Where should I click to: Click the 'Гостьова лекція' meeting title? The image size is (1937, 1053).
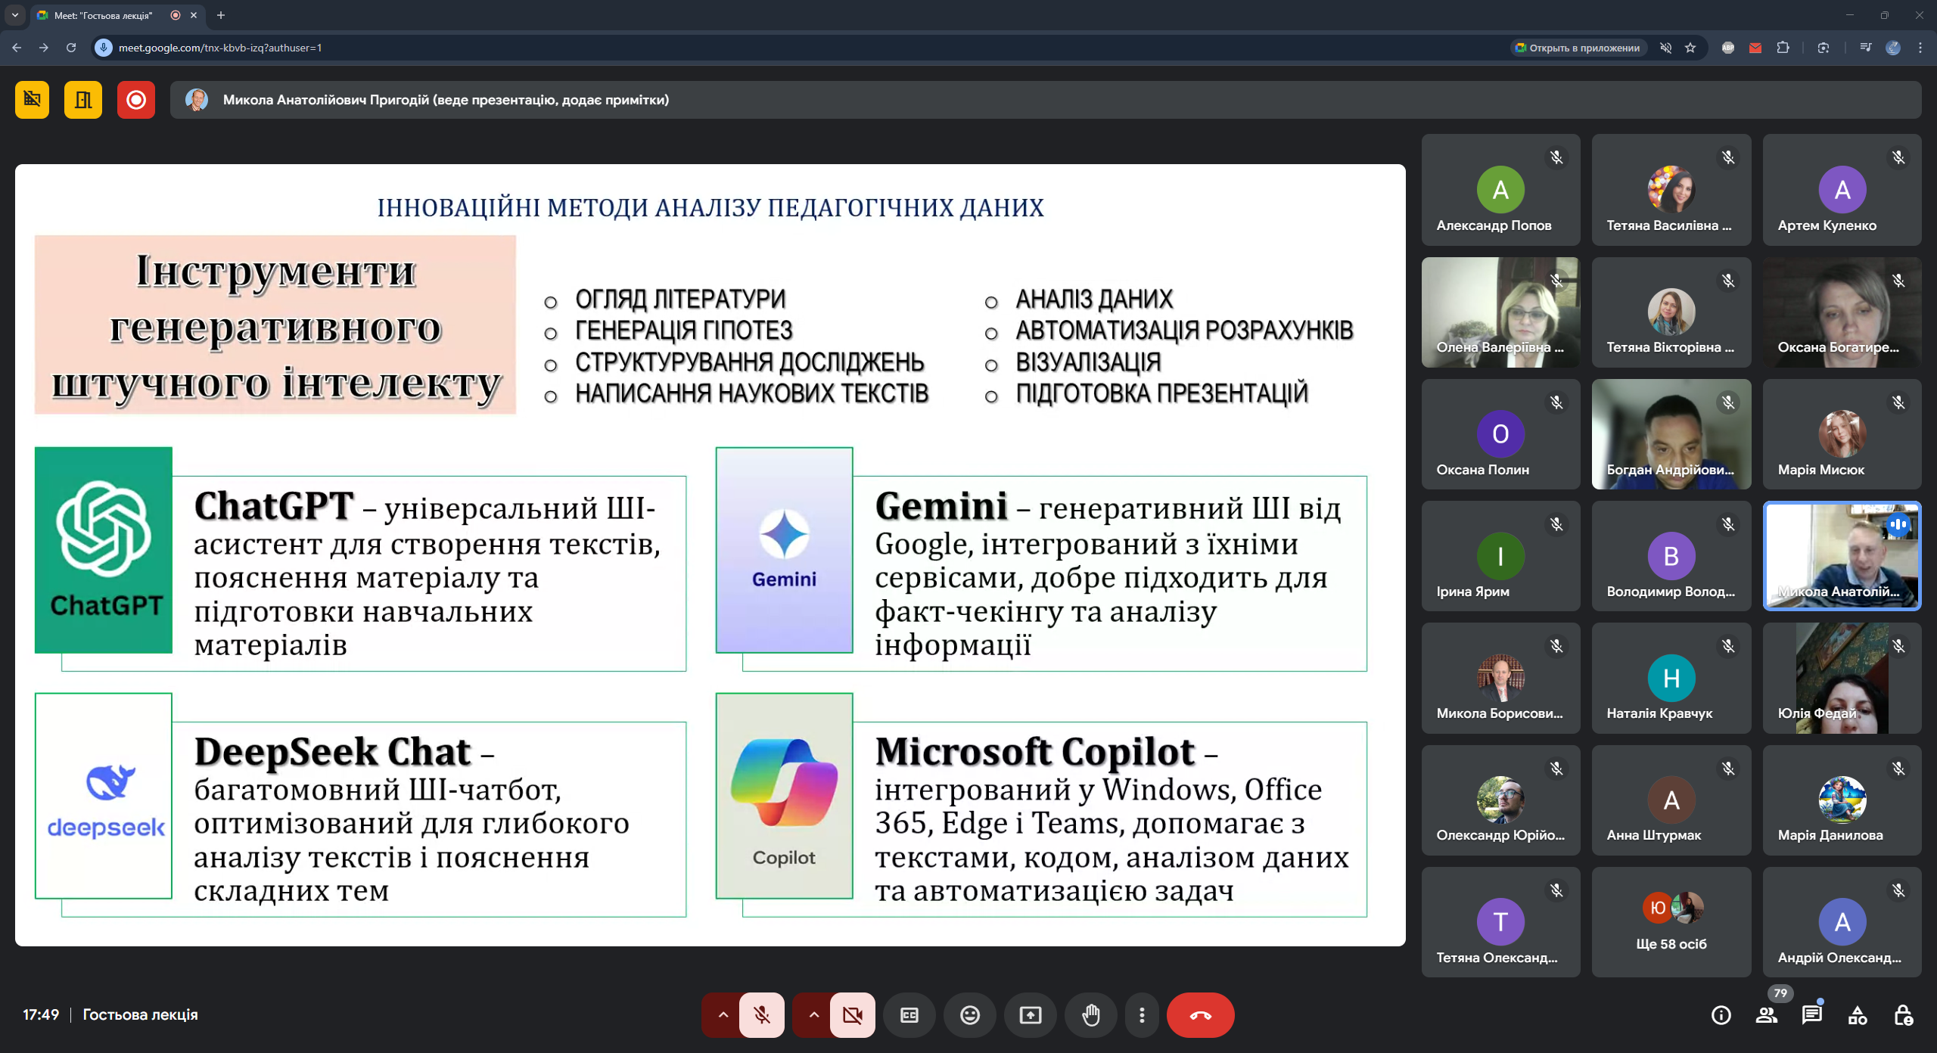point(140,1015)
